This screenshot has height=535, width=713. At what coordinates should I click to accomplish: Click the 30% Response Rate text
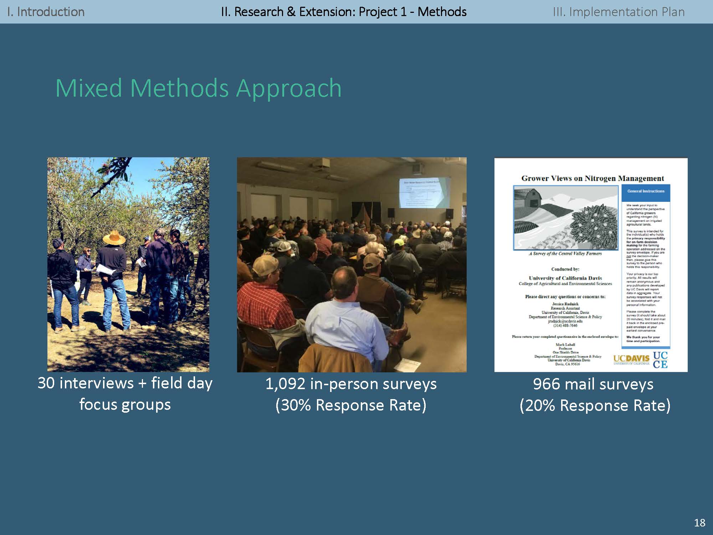(x=351, y=405)
